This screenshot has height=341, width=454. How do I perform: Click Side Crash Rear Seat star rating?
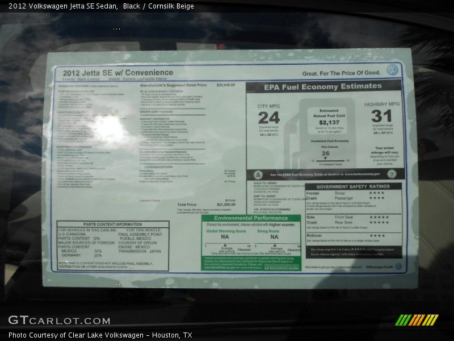point(379,222)
